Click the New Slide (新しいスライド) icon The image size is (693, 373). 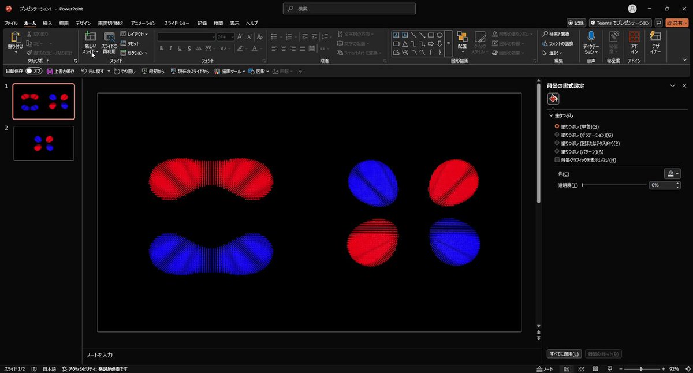click(x=90, y=37)
